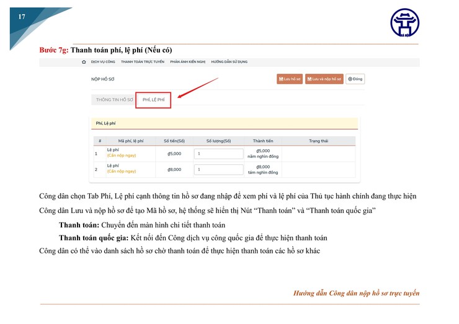Click the Hanoi emblem logo
459x324 pixels.
404,23
